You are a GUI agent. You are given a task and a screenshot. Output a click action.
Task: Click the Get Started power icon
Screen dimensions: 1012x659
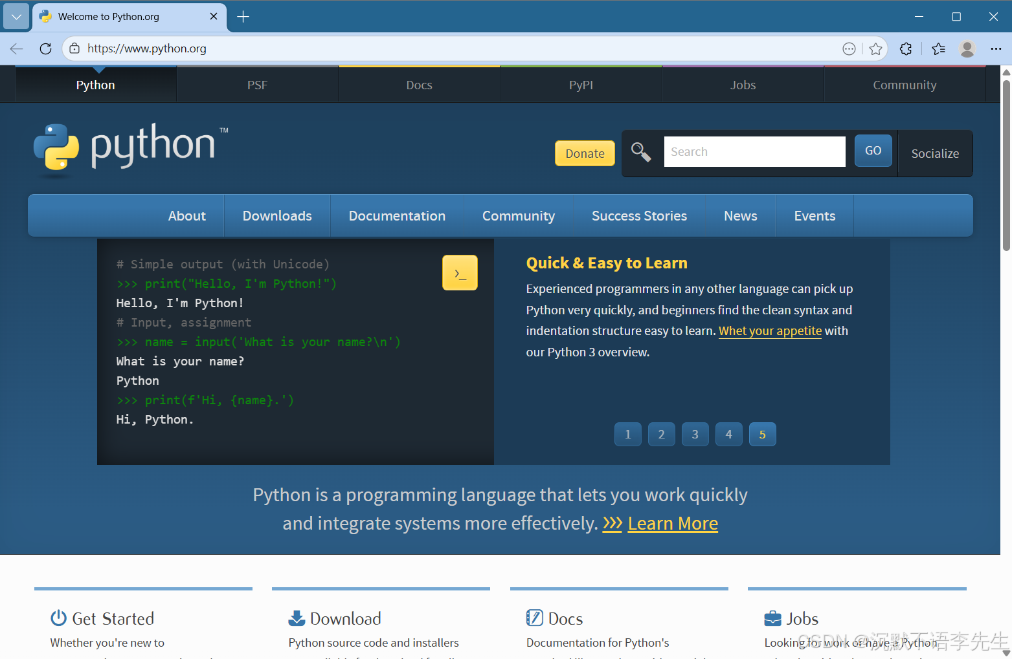tap(58, 618)
